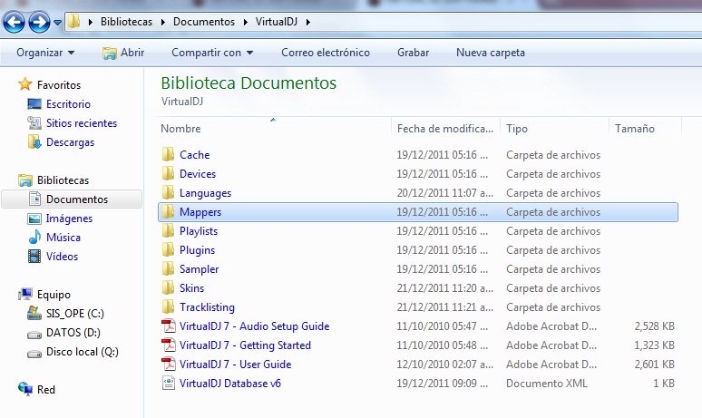
Task: Click the Abrir toolbar button
Action: click(x=123, y=53)
